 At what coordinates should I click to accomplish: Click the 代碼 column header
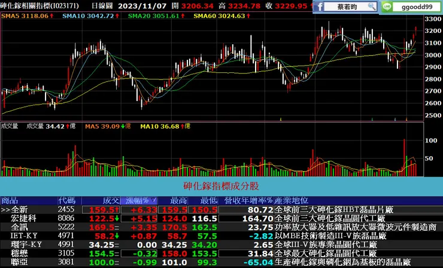66,200
